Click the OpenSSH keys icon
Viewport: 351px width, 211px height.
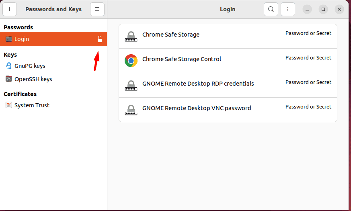click(x=9, y=79)
